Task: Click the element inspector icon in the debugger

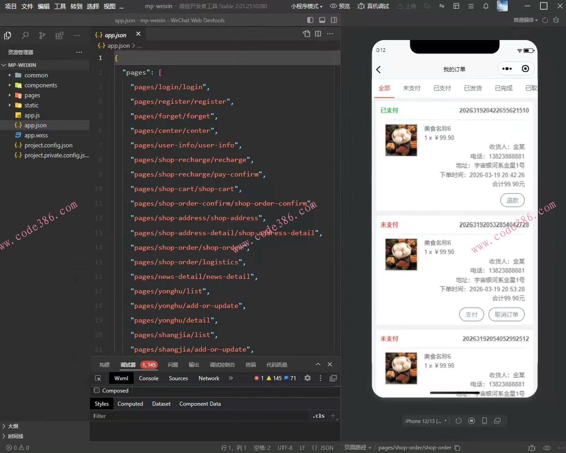Action: pyautogui.click(x=98, y=378)
